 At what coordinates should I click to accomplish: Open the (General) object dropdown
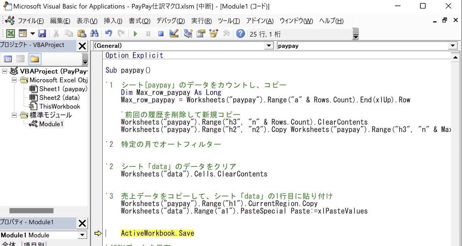268,46
